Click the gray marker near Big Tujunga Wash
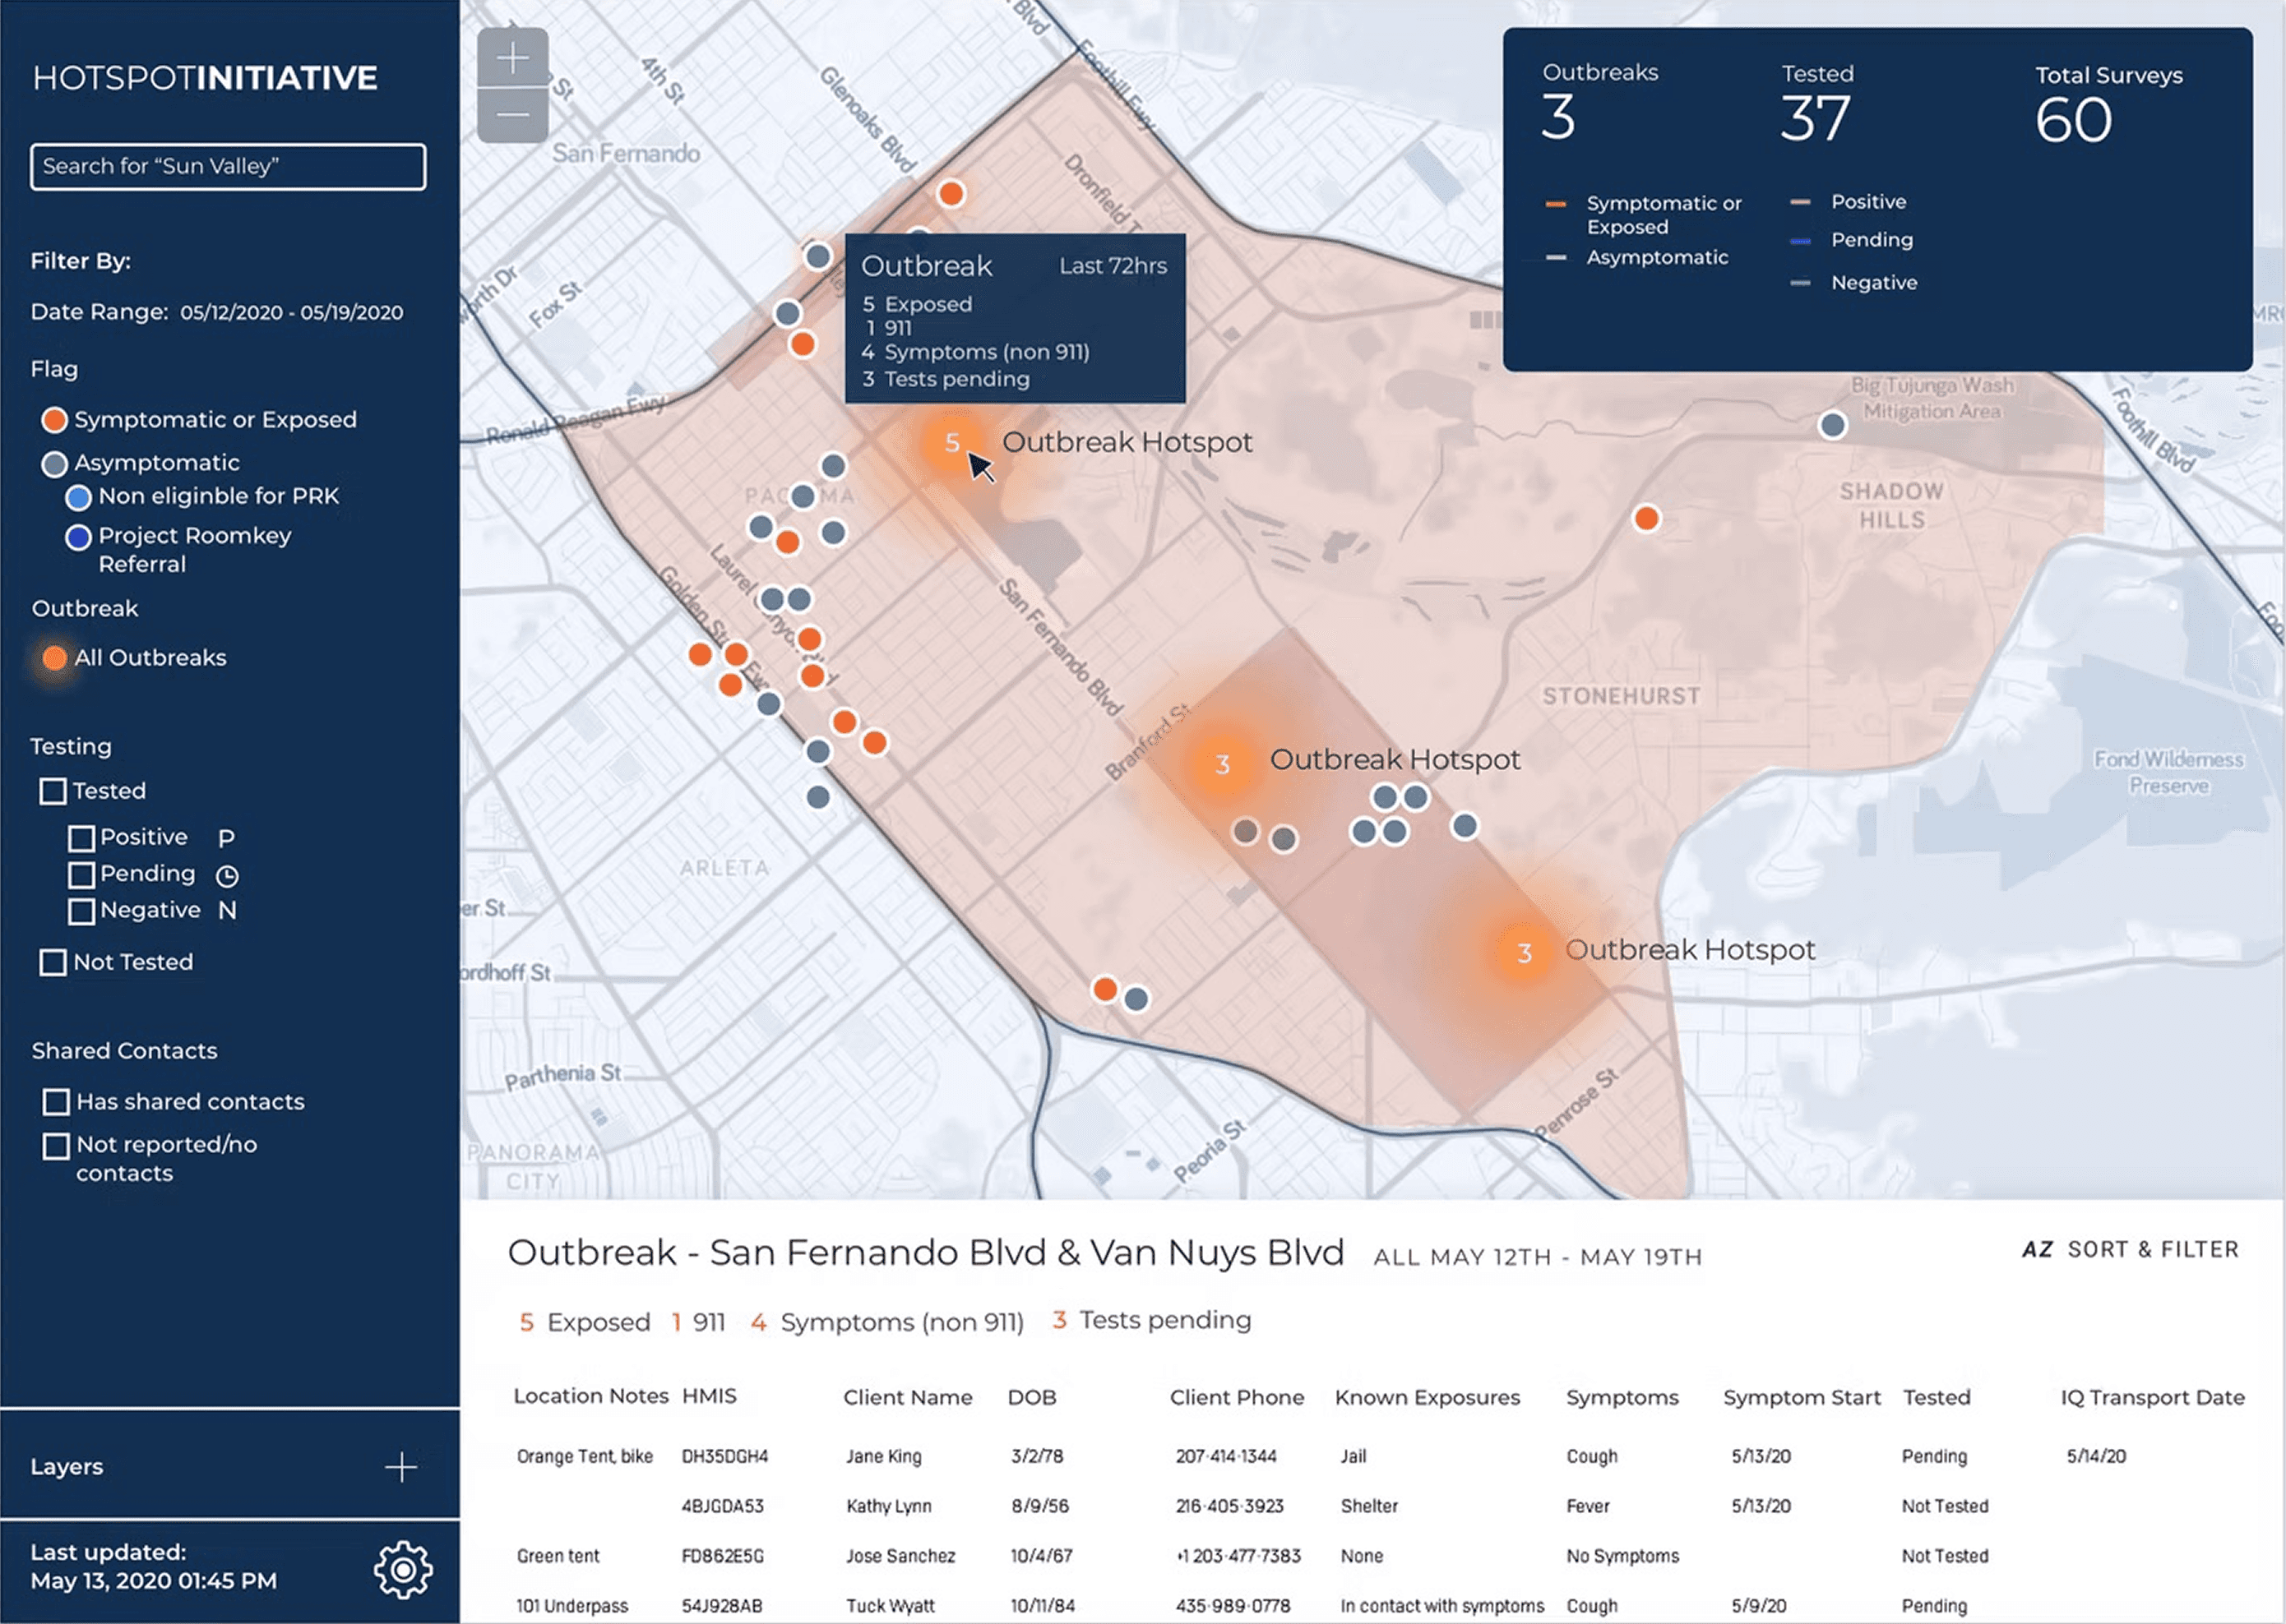The image size is (2286, 1624). click(1832, 425)
